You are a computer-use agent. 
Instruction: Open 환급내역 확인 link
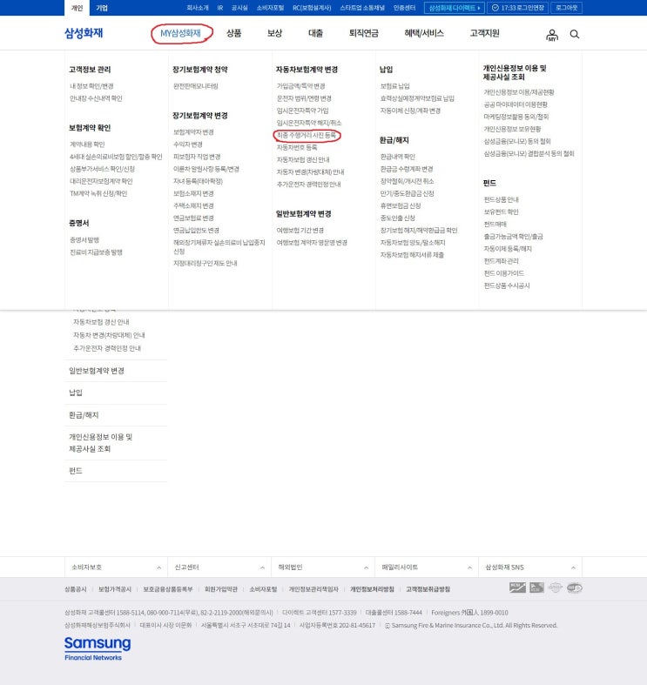click(397, 157)
